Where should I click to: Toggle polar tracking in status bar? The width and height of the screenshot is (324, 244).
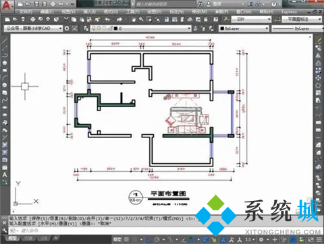point(157,239)
